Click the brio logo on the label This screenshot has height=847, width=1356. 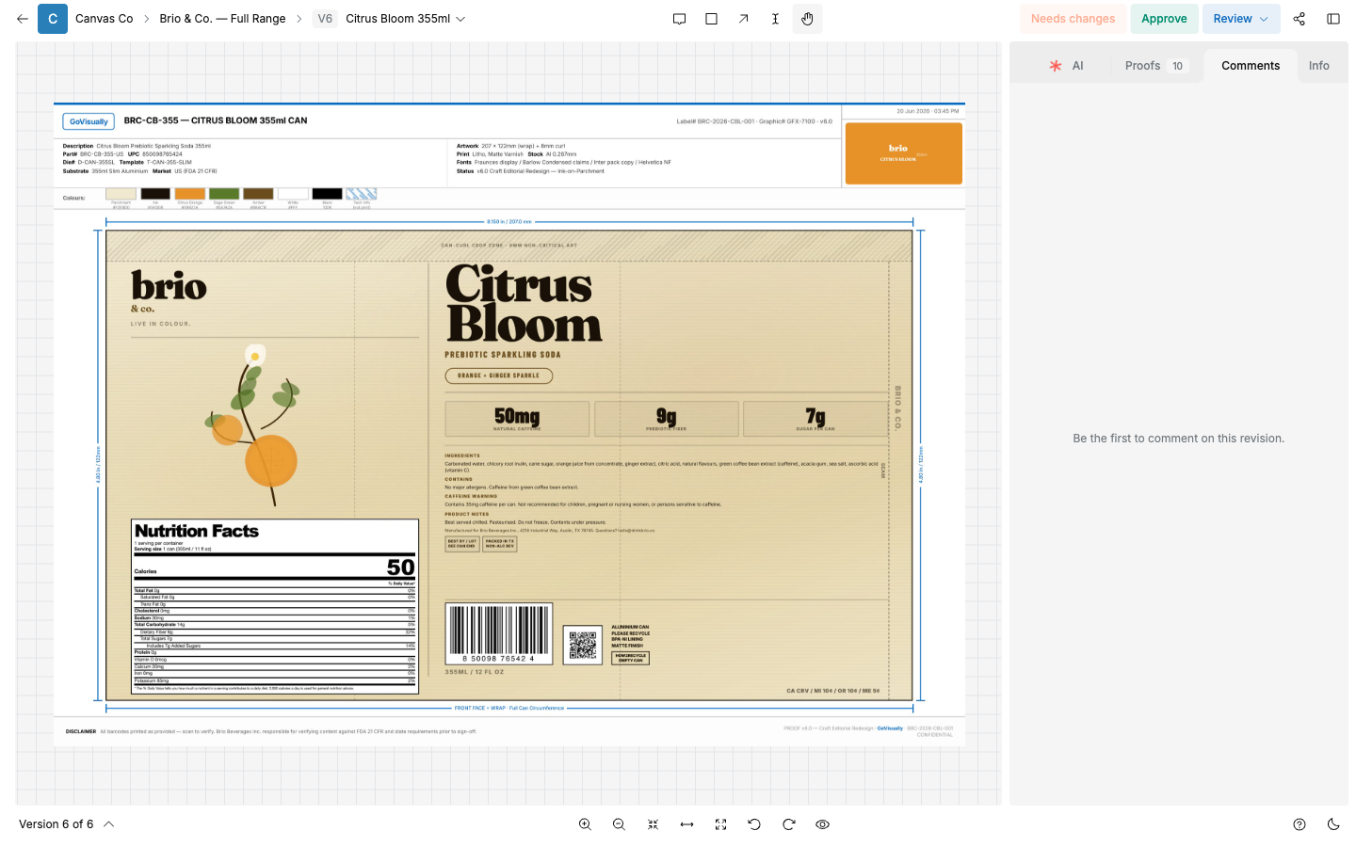click(x=169, y=286)
